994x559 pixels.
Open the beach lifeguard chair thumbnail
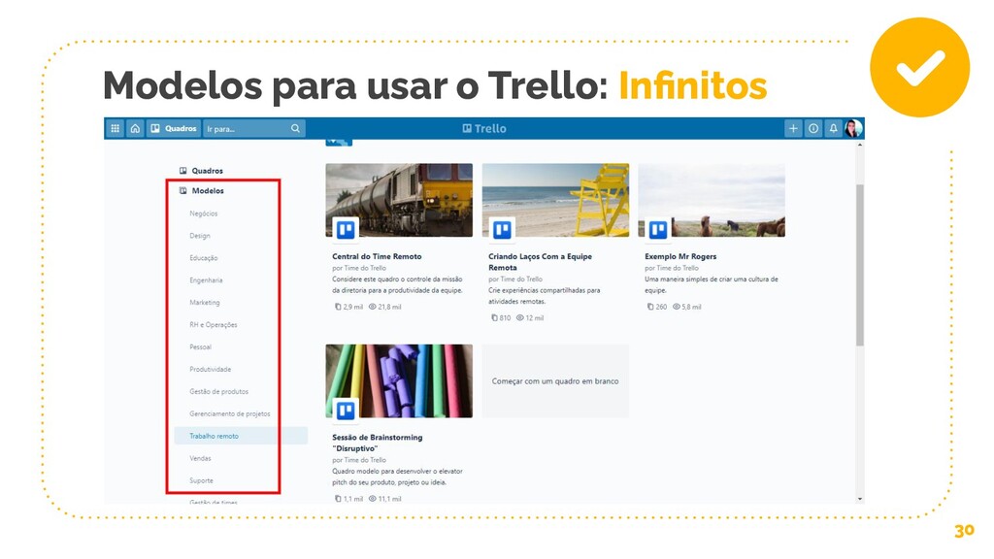pyautogui.click(x=555, y=200)
